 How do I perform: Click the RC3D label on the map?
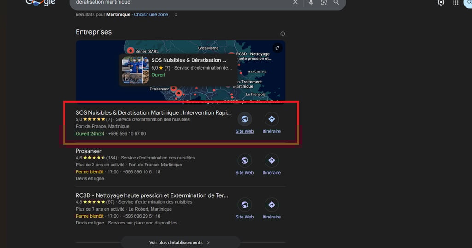254,56
